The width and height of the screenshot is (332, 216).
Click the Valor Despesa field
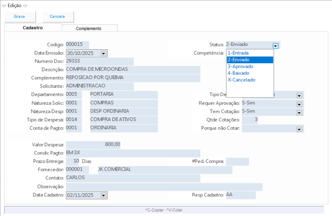point(93,145)
